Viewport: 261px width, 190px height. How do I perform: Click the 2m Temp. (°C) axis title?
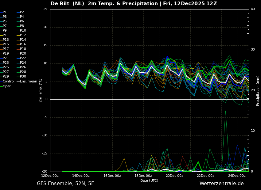tap(40, 90)
